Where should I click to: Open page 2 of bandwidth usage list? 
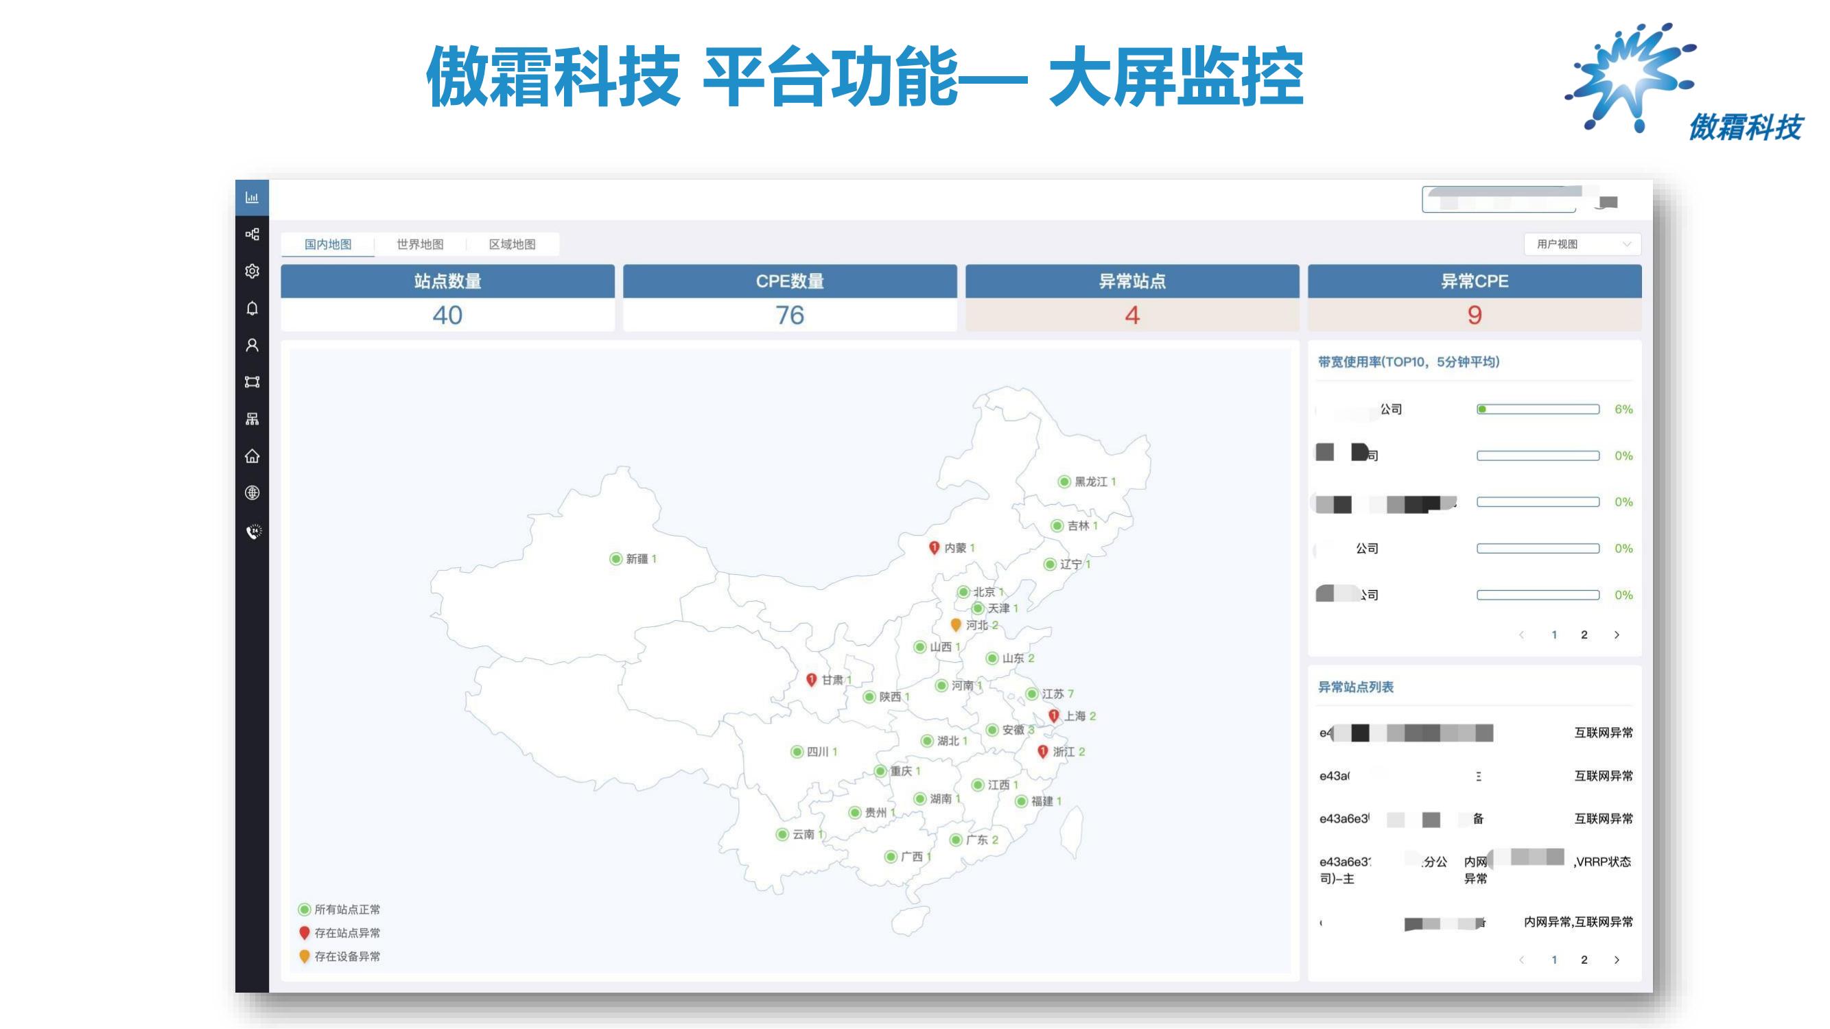click(1584, 635)
